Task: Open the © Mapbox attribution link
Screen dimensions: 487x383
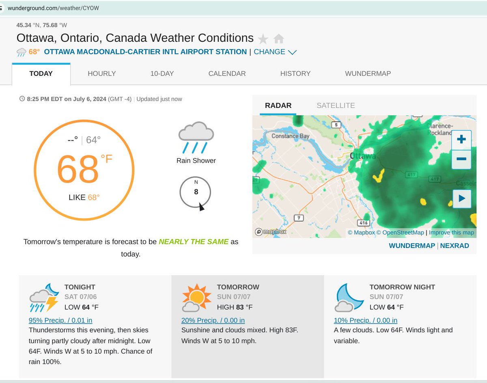Action: click(361, 232)
